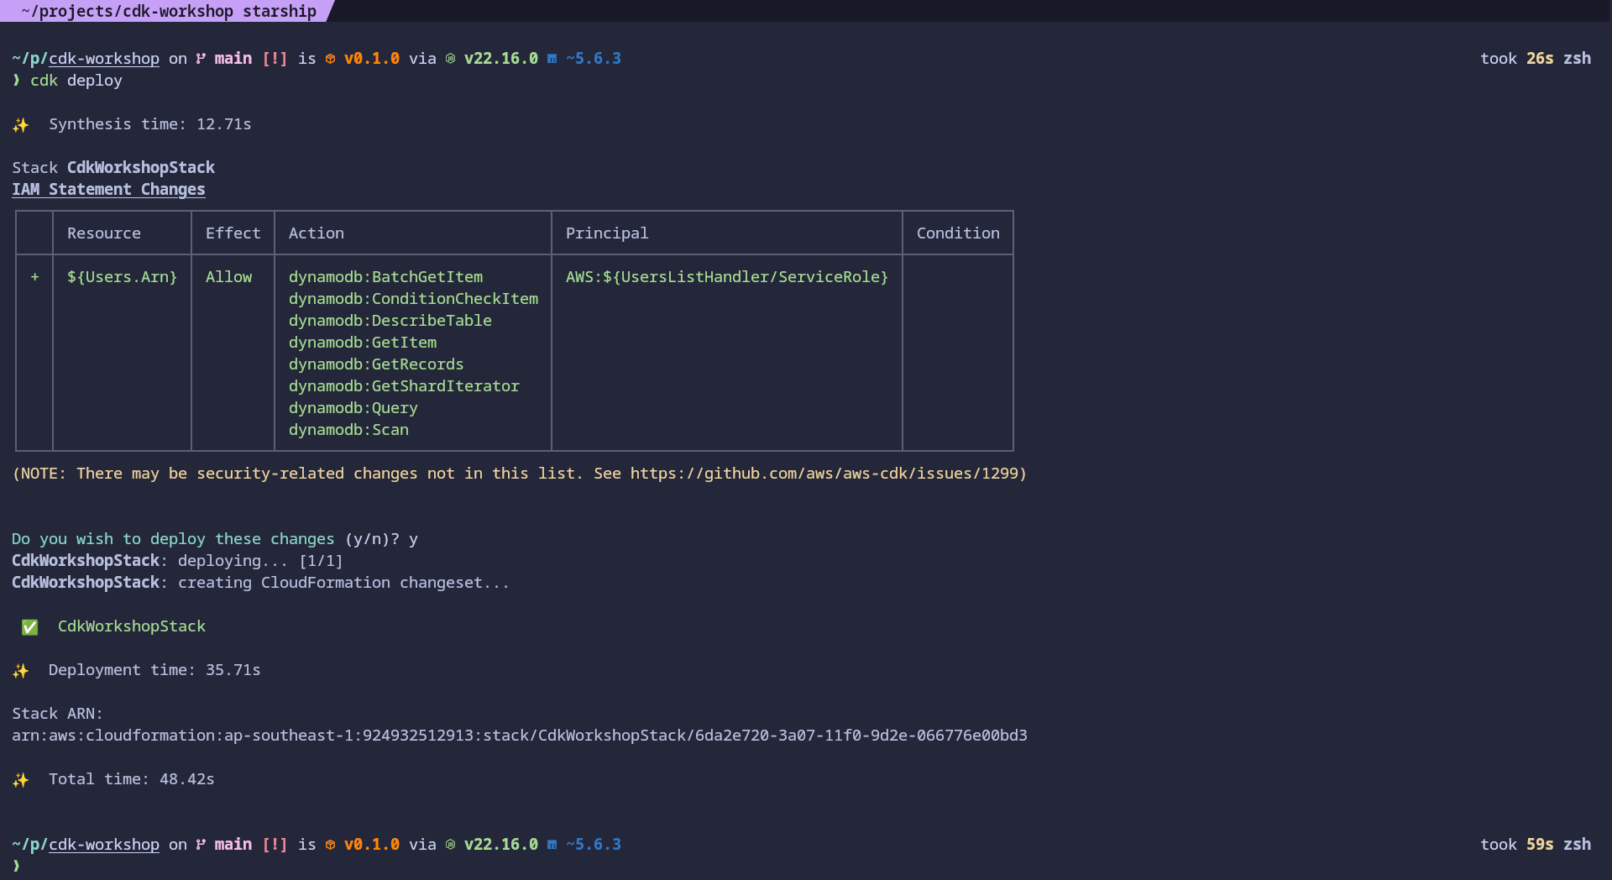1612x880 pixels.
Task: Click the Allow effect cell
Action: point(228,277)
